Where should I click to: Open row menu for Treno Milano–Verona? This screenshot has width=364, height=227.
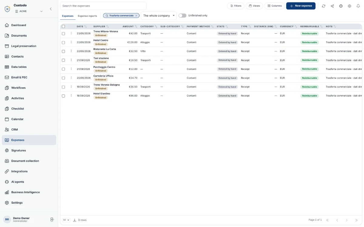click(71, 33)
